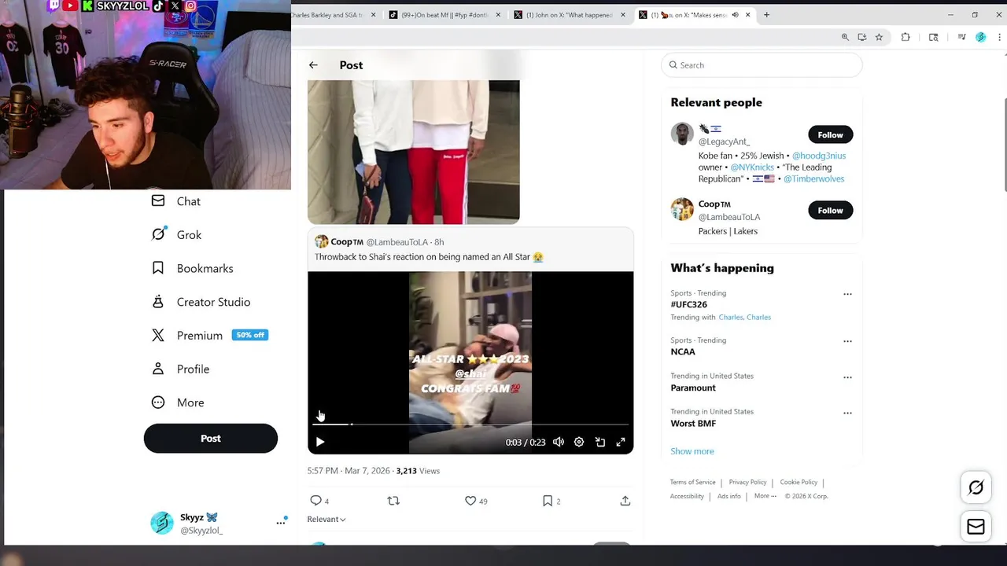Image resolution: width=1007 pixels, height=566 pixels.
Task: Repost using the retweet icon
Action: (393, 501)
